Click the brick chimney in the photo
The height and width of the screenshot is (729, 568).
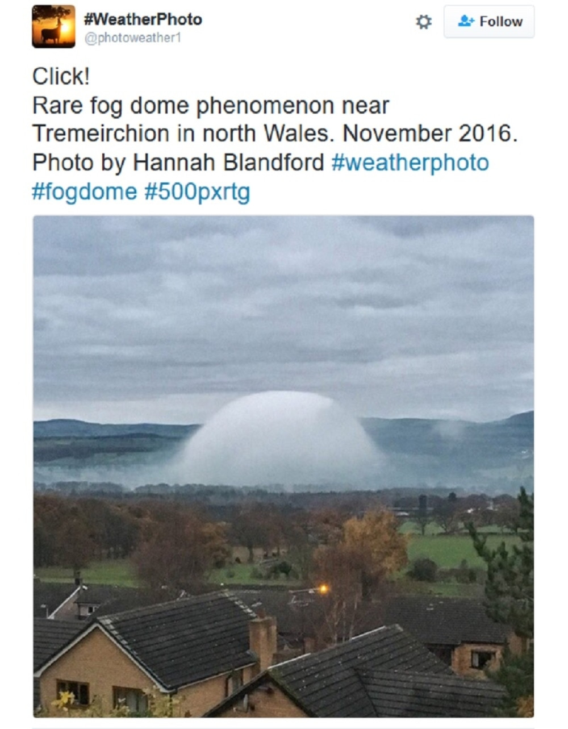[263, 642]
